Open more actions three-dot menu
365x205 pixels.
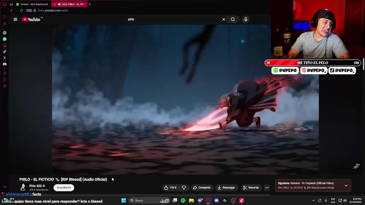click(x=267, y=188)
